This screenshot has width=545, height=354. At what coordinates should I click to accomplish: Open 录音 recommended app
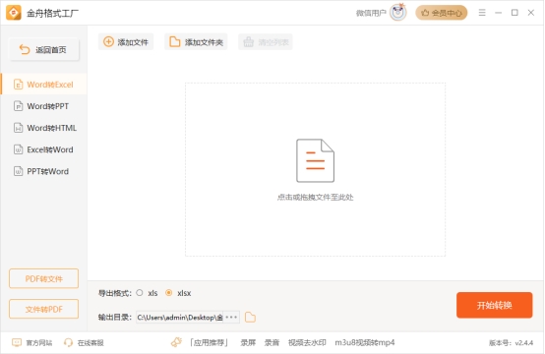272,343
